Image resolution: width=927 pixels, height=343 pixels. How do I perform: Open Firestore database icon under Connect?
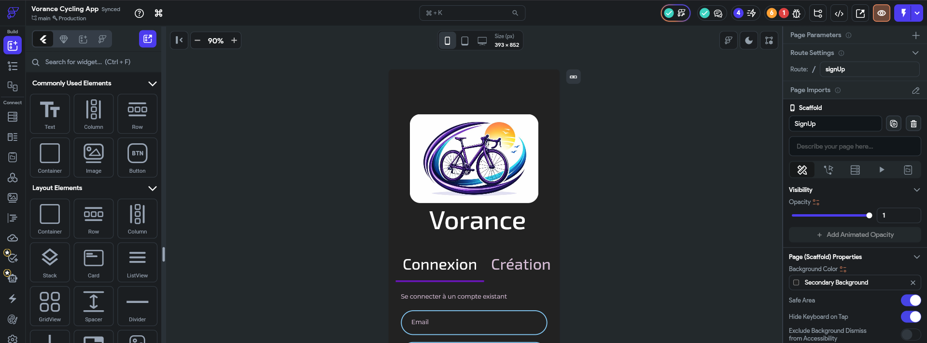click(13, 117)
